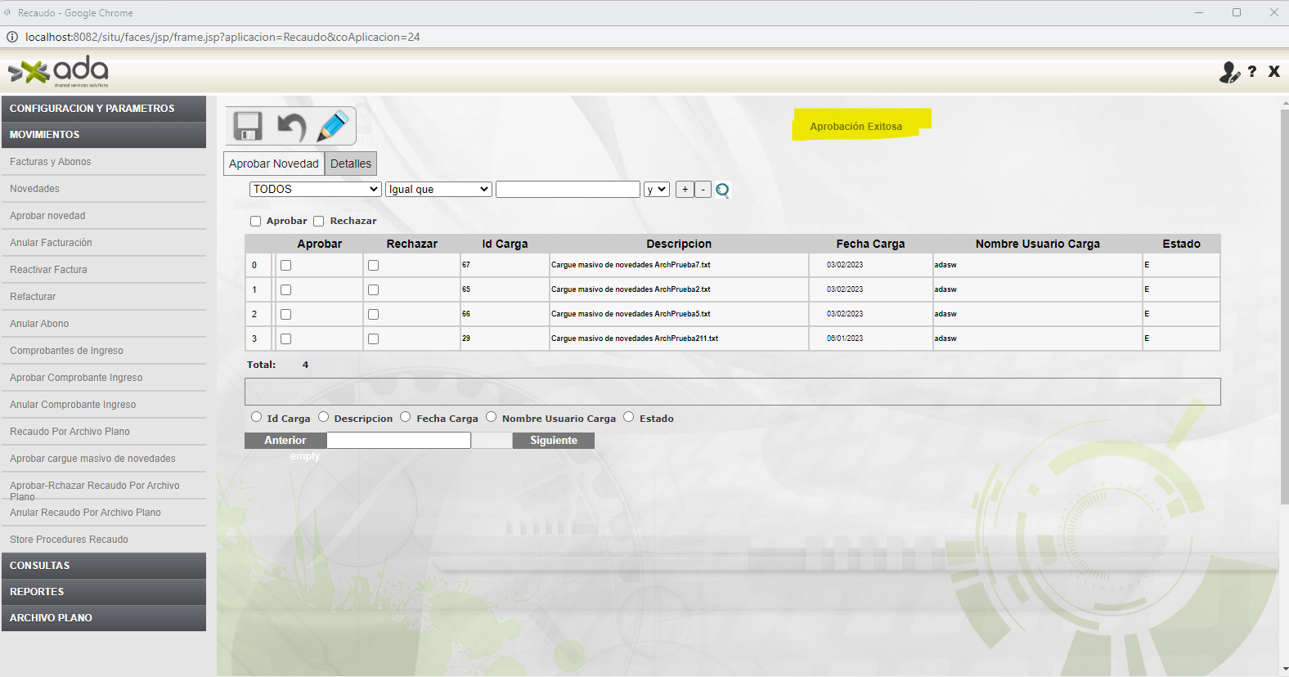1289x677 pixels.
Task: Click the filter value text field
Action: [568, 189]
